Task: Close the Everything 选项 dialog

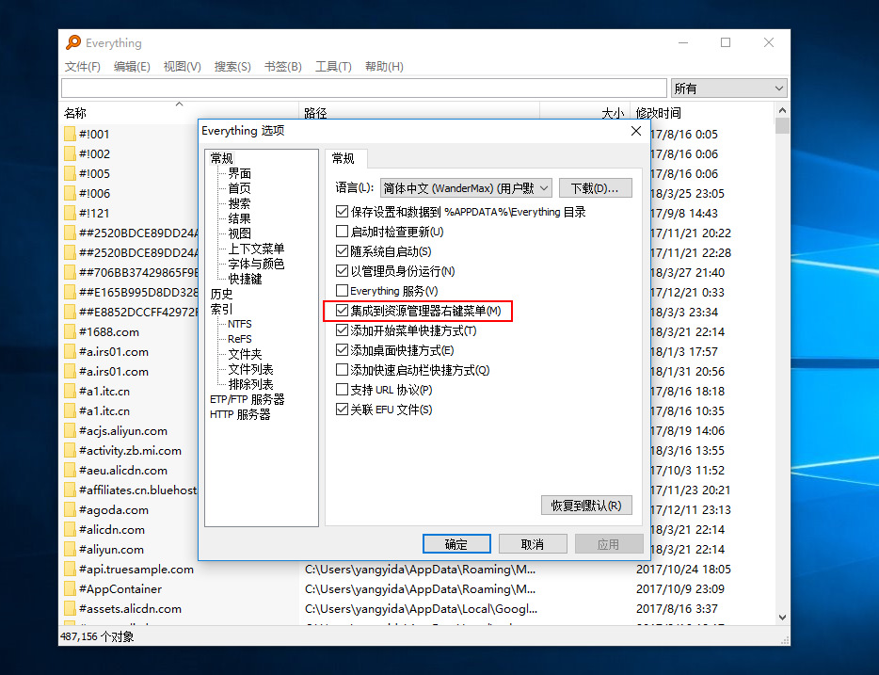Action: [635, 131]
